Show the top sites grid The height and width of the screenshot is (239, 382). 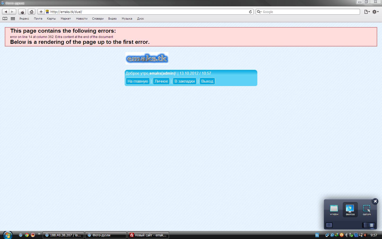pos(13,19)
